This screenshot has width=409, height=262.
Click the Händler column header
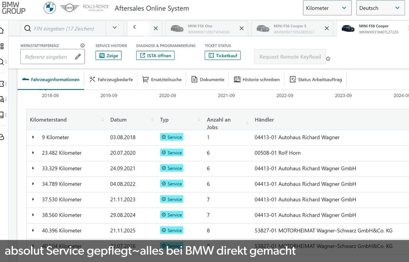(x=264, y=119)
